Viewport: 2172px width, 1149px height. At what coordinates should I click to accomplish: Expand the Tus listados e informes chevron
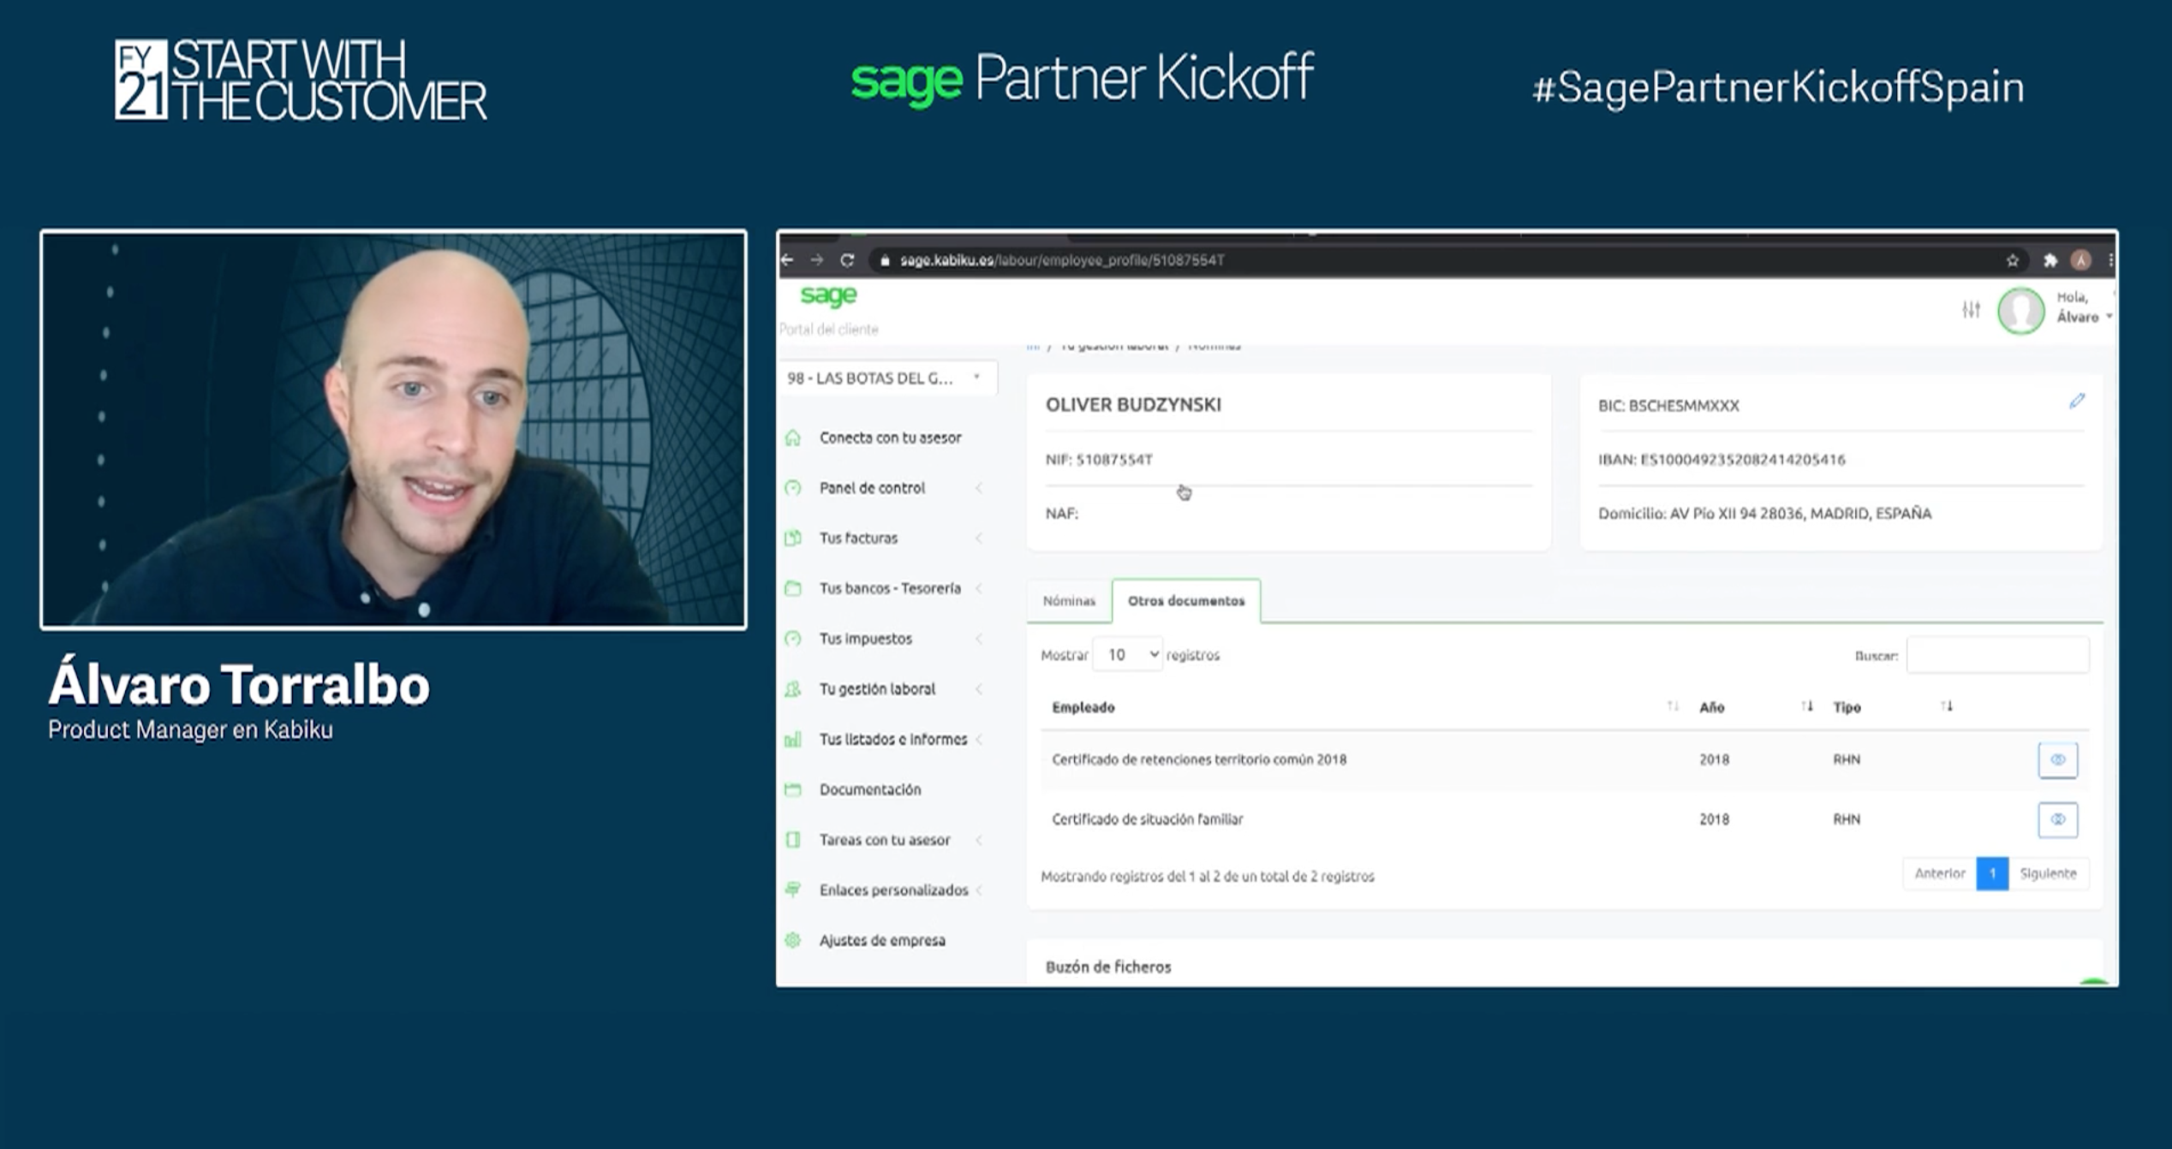978,740
